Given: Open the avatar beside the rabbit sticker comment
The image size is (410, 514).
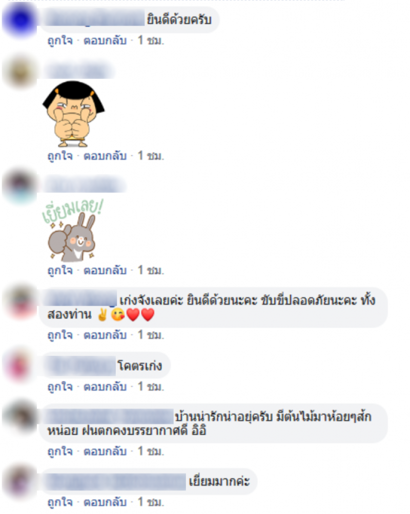Looking at the screenshot, I should coord(19,185).
